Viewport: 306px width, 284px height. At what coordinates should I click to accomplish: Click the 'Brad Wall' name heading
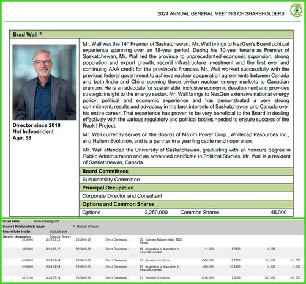point(25,35)
